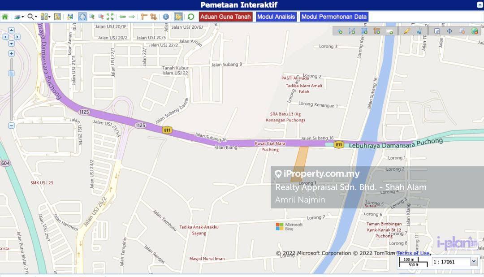Refresh the map with green circular arrow

[191, 17]
